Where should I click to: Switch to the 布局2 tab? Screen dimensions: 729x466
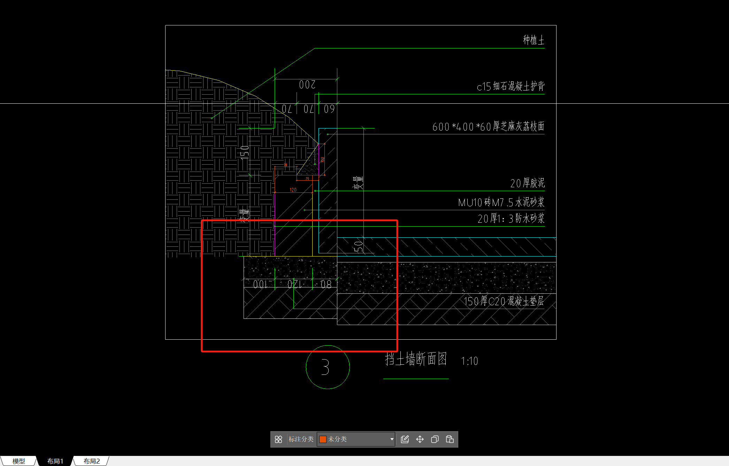92,461
